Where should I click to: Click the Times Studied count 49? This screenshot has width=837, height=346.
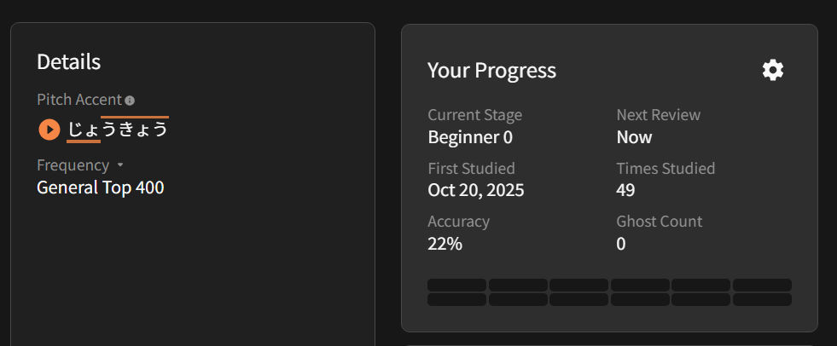625,190
